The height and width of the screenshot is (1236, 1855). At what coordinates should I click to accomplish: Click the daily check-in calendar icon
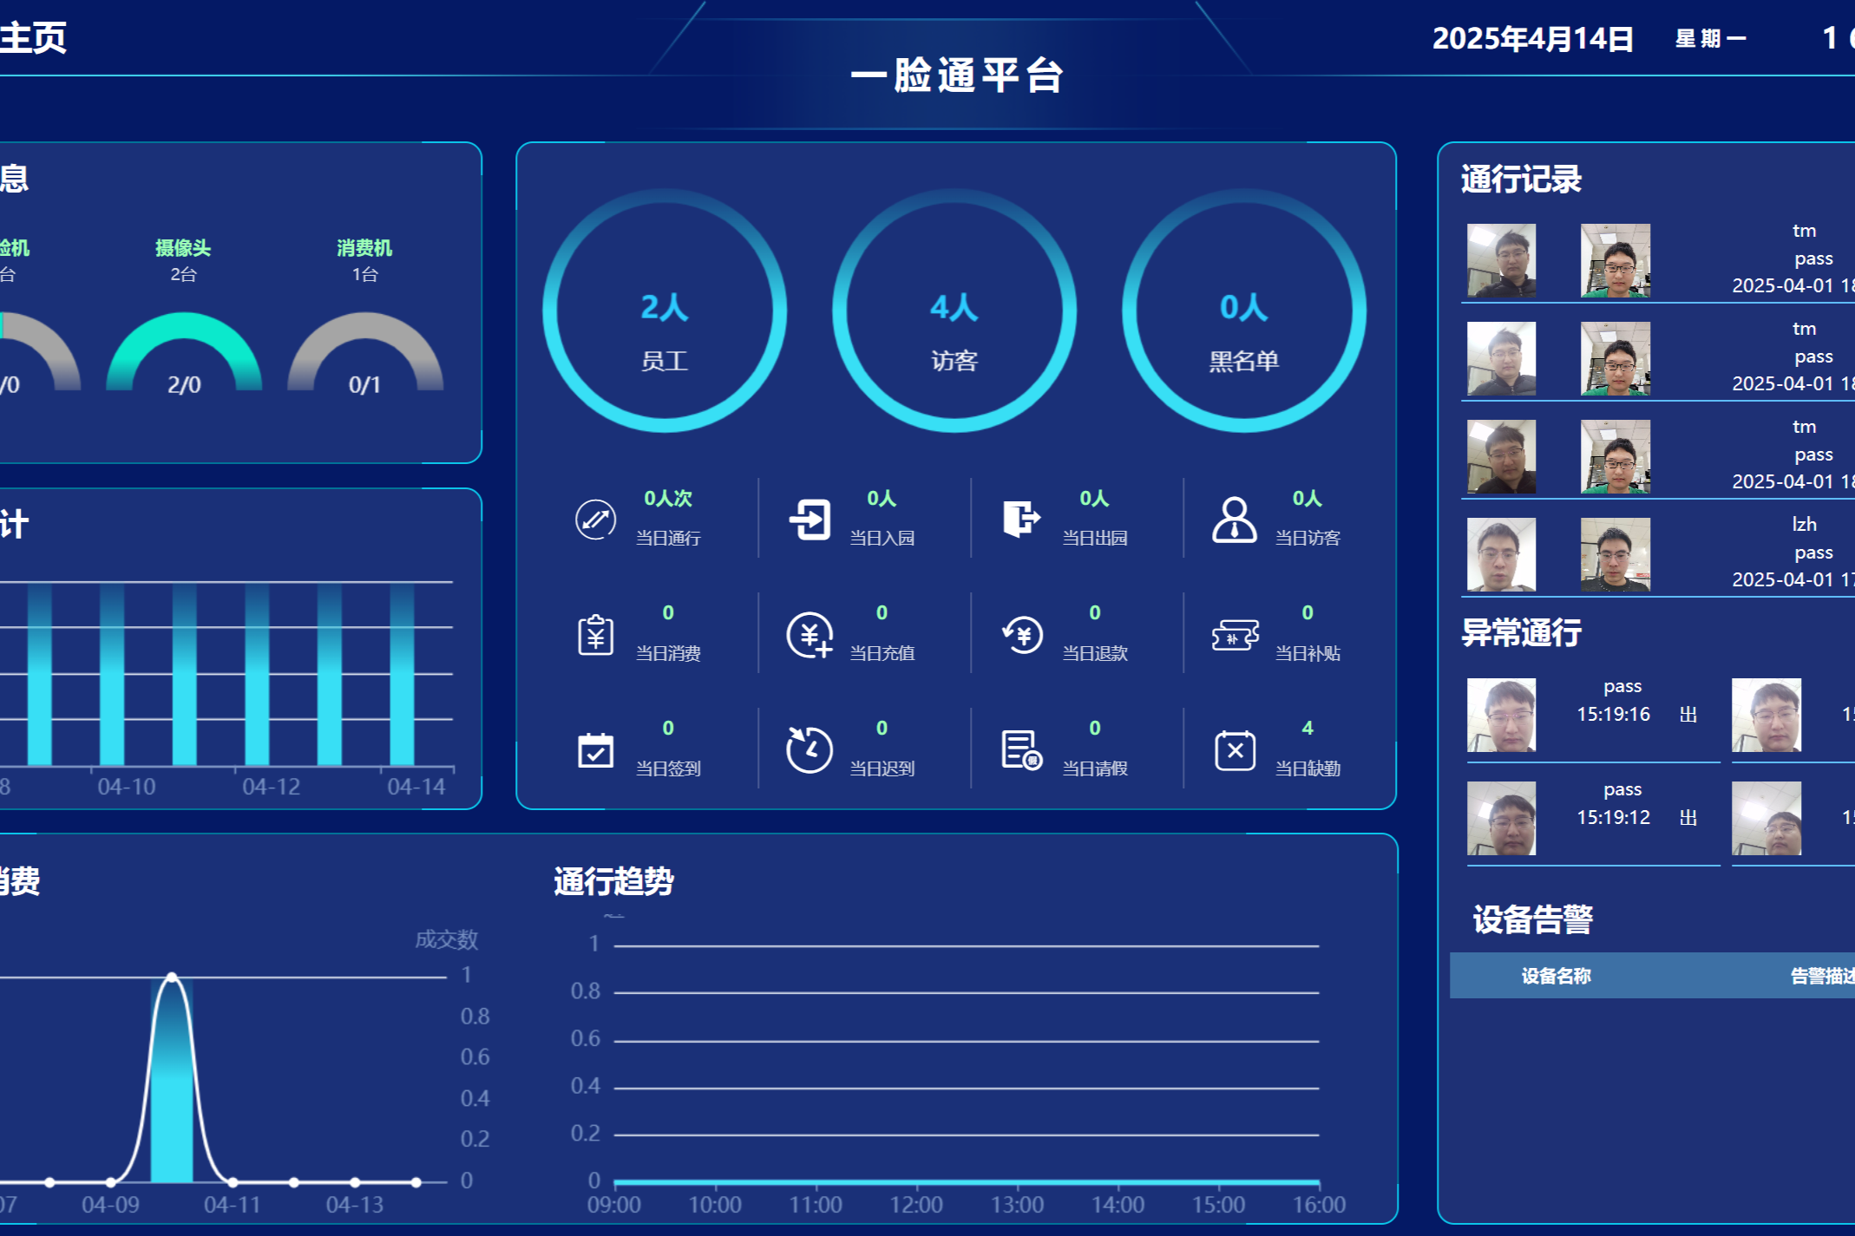595,749
